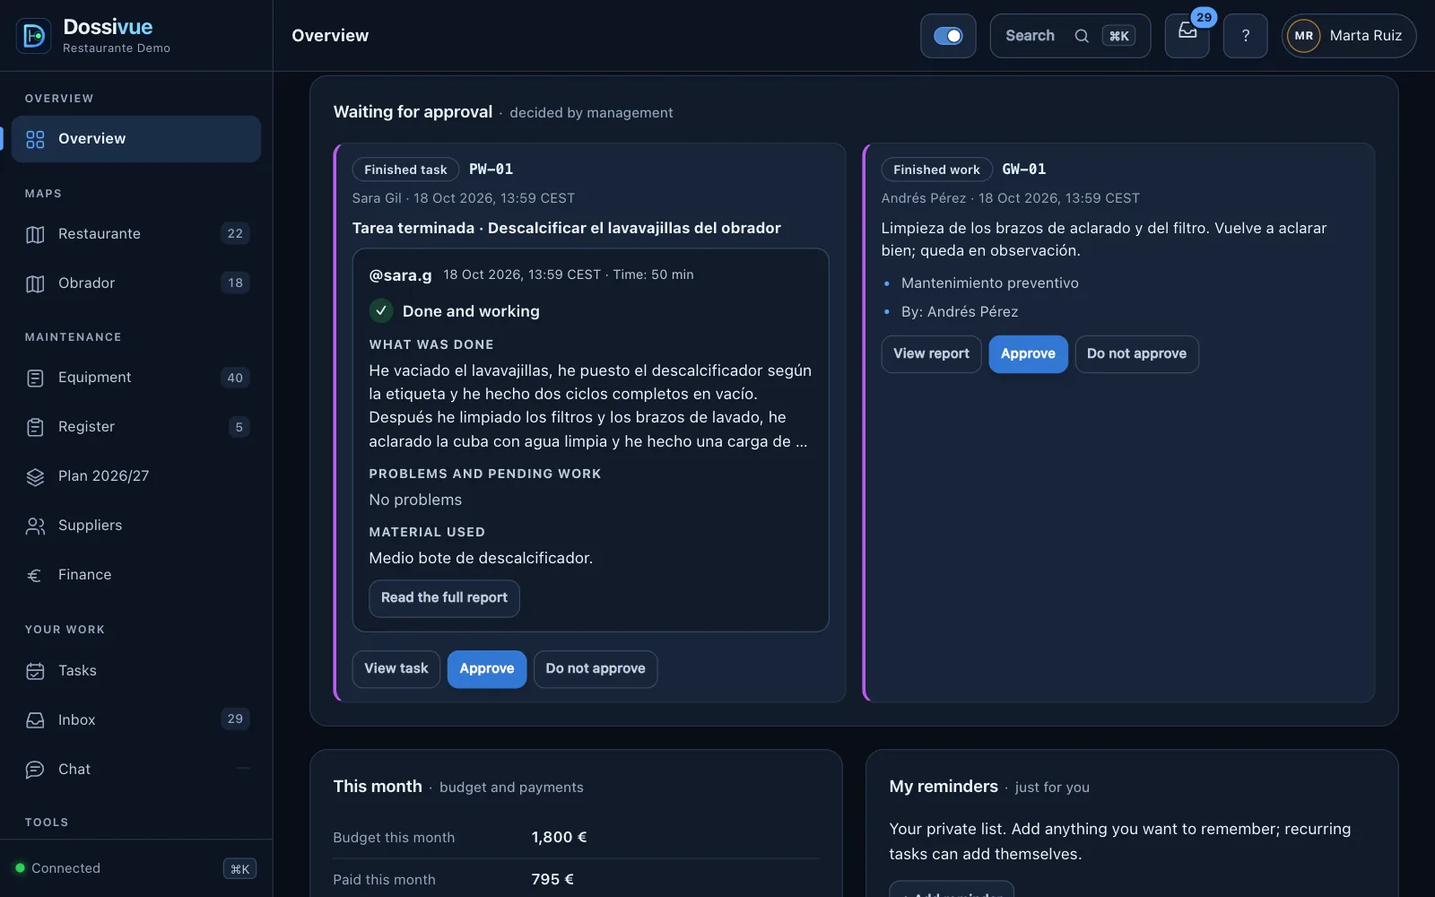This screenshot has width=1435, height=897.
Task: Click the Finance euro icon
Action: (x=35, y=575)
